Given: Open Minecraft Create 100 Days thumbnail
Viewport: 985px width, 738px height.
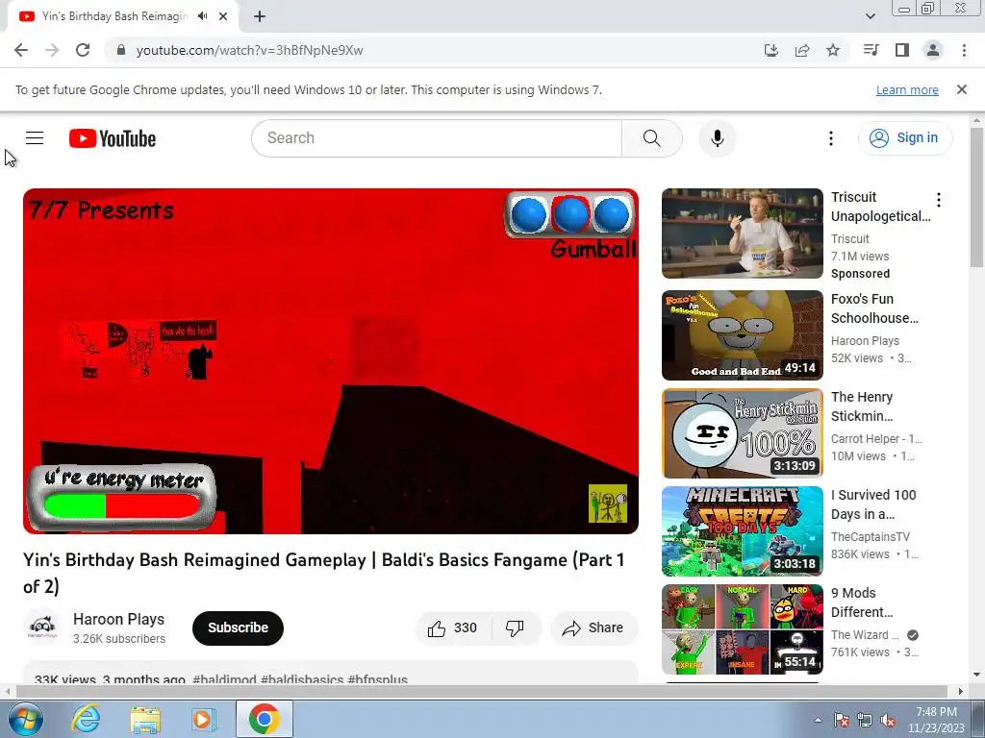Looking at the screenshot, I should 742,530.
